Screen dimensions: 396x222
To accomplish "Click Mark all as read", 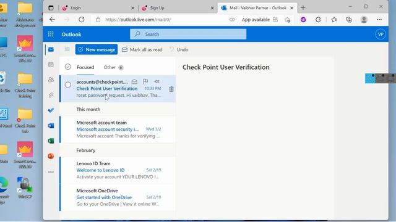I will tap(142, 49).
